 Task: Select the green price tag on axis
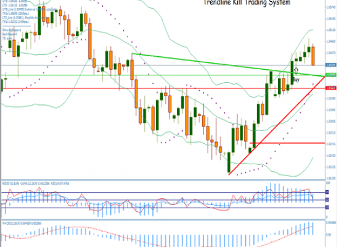(331, 75)
